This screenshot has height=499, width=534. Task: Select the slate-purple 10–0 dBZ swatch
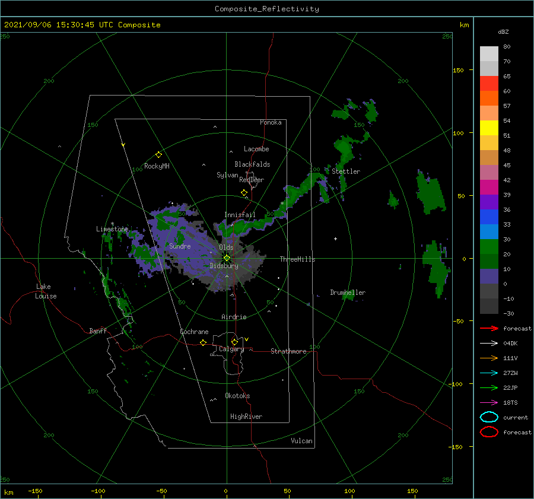coord(489,276)
